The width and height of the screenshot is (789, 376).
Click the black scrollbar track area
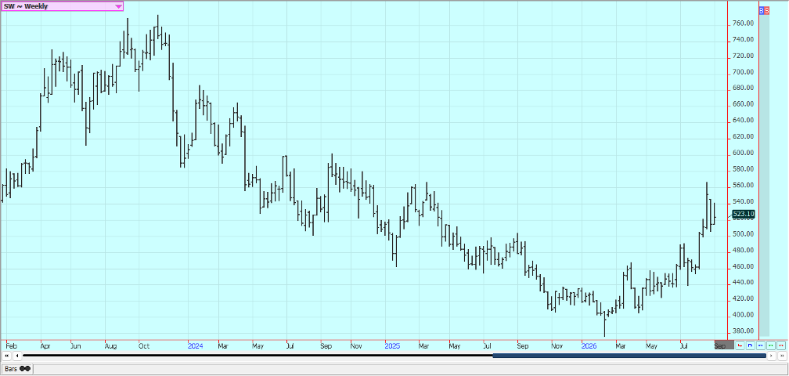257,356
